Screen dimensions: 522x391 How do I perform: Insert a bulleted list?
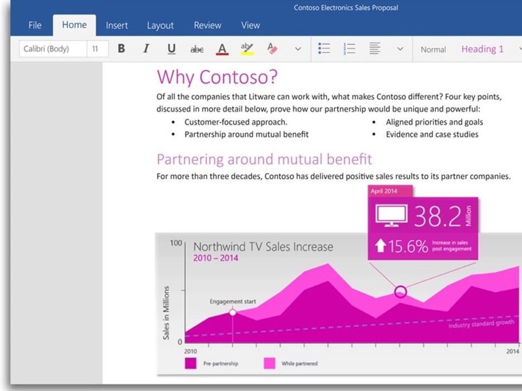click(x=324, y=49)
